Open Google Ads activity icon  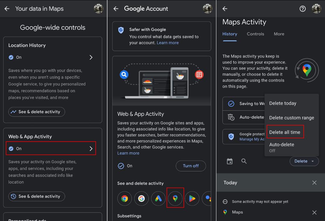(158, 198)
